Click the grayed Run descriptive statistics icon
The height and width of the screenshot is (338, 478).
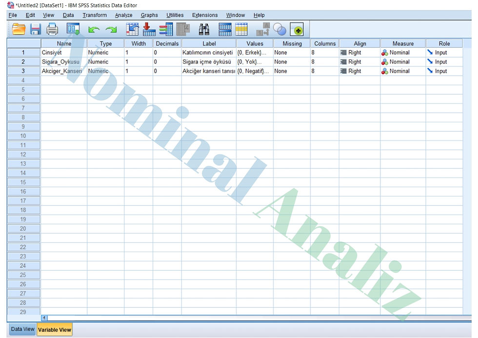(183, 29)
